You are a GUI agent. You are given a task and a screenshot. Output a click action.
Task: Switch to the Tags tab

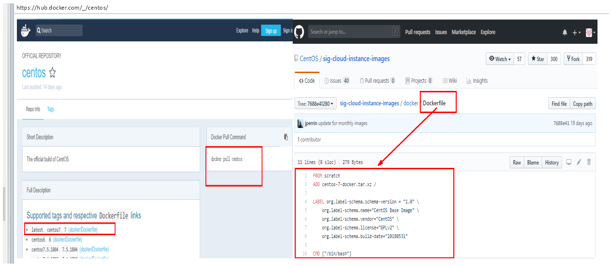pos(51,109)
